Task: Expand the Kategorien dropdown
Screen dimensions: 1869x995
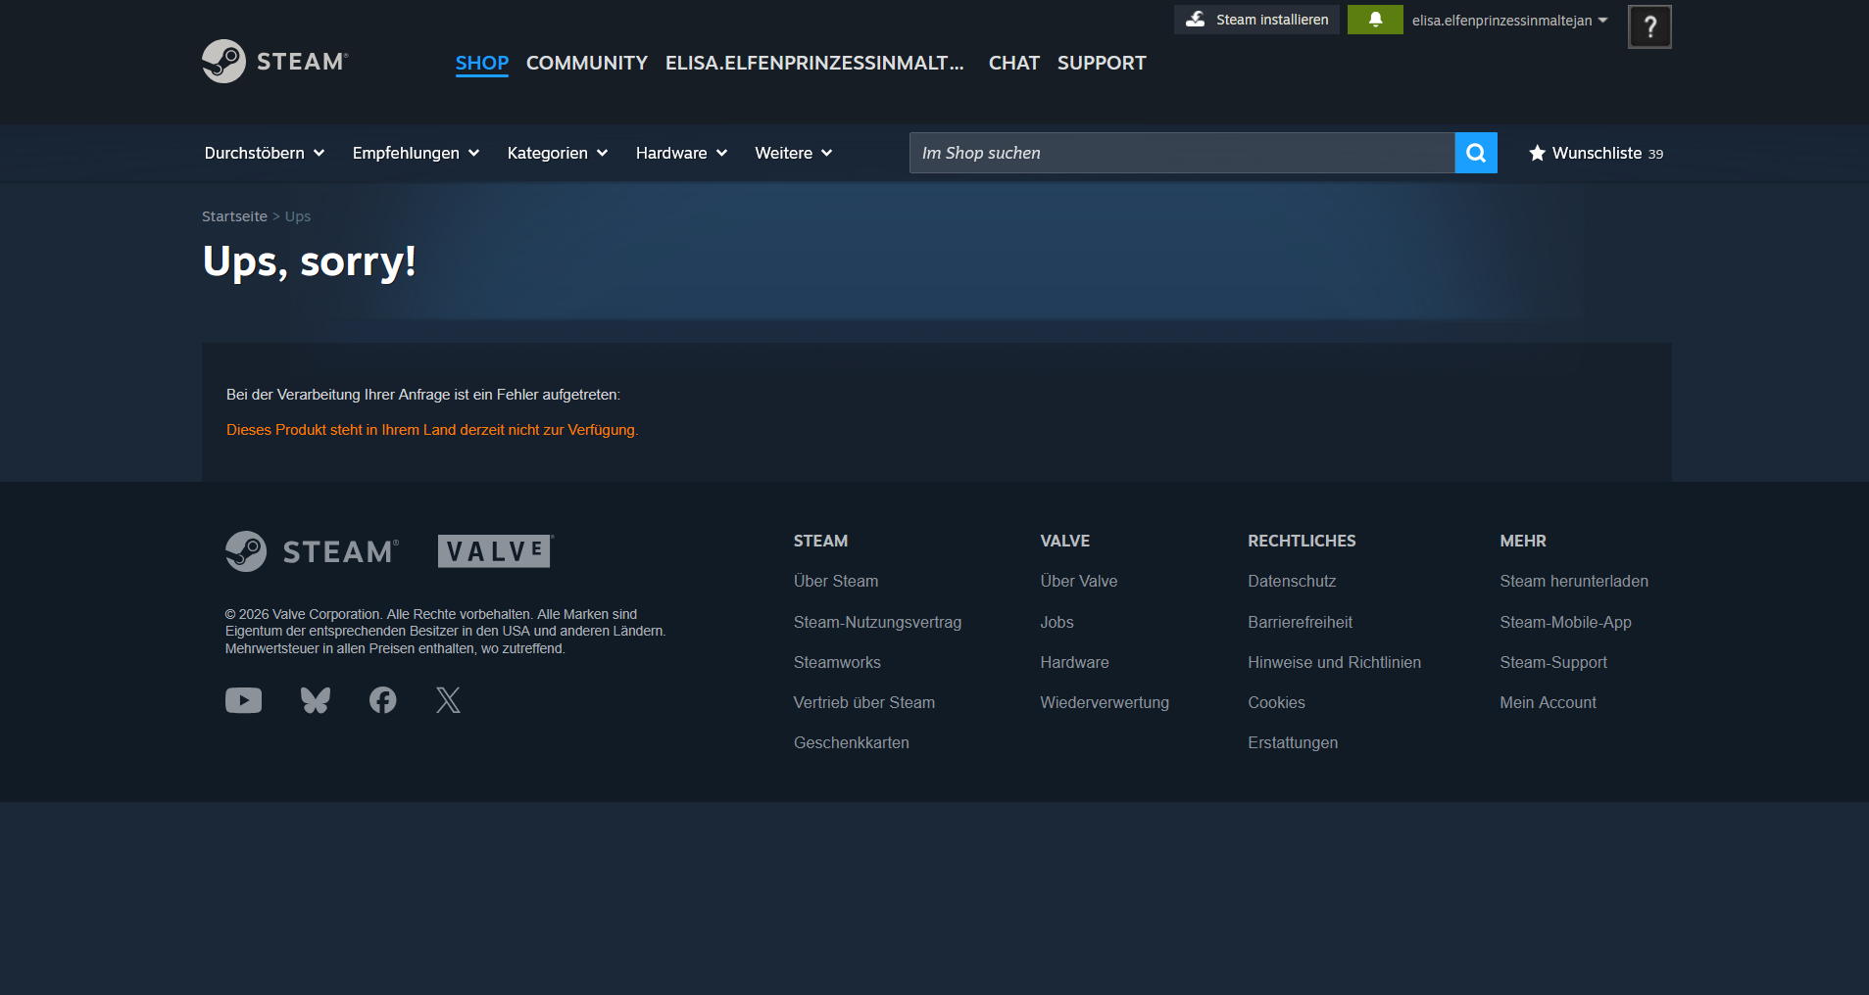Action: click(558, 153)
